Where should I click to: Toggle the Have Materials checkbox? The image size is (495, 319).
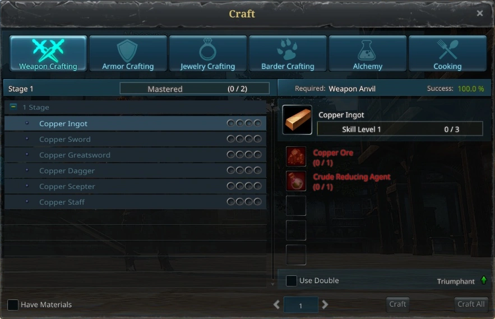13,305
